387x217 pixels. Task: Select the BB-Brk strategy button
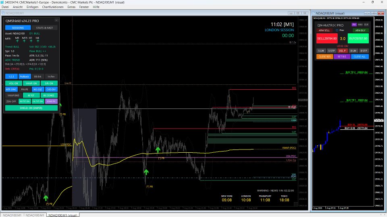pyautogui.click(x=38, y=76)
